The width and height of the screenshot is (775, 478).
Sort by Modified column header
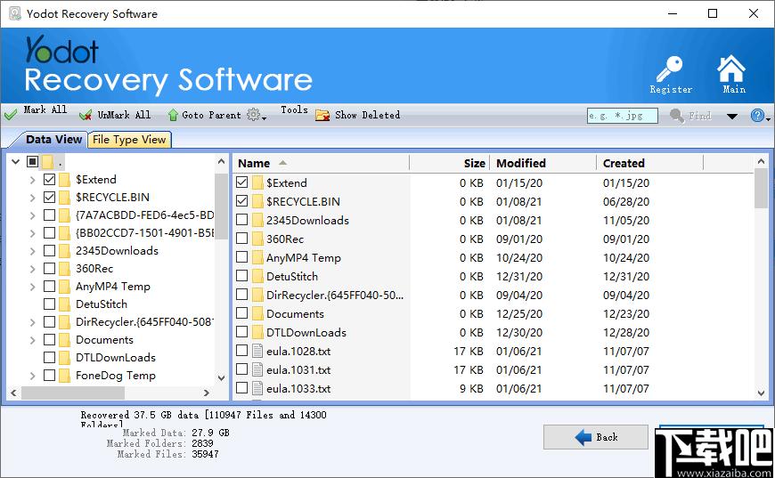tap(543, 163)
